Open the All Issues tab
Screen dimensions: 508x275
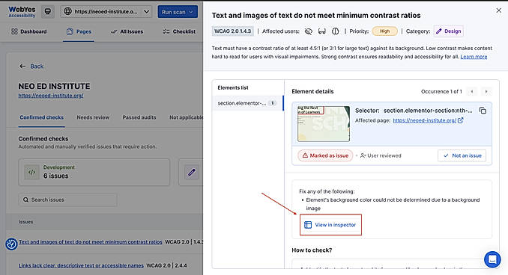pos(127,31)
